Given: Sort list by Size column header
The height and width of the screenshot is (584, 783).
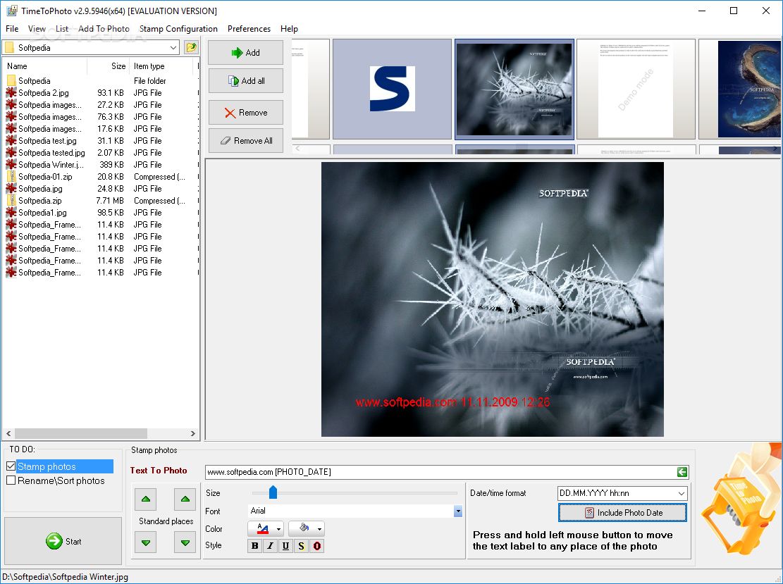Looking at the screenshot, I should click(109, 66).
